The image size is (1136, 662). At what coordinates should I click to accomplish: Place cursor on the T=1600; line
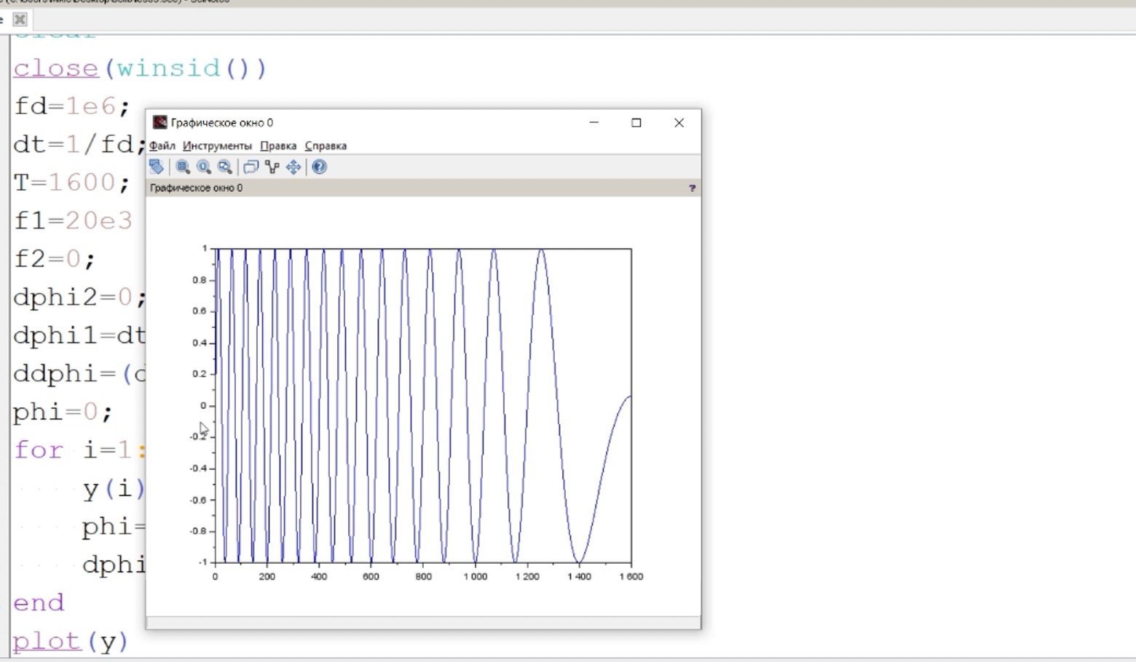(72, 183)
